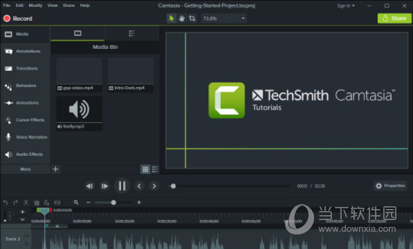Select the hand Pan tool
Screen dimensions: 413x249
click(x=182, y=19)
